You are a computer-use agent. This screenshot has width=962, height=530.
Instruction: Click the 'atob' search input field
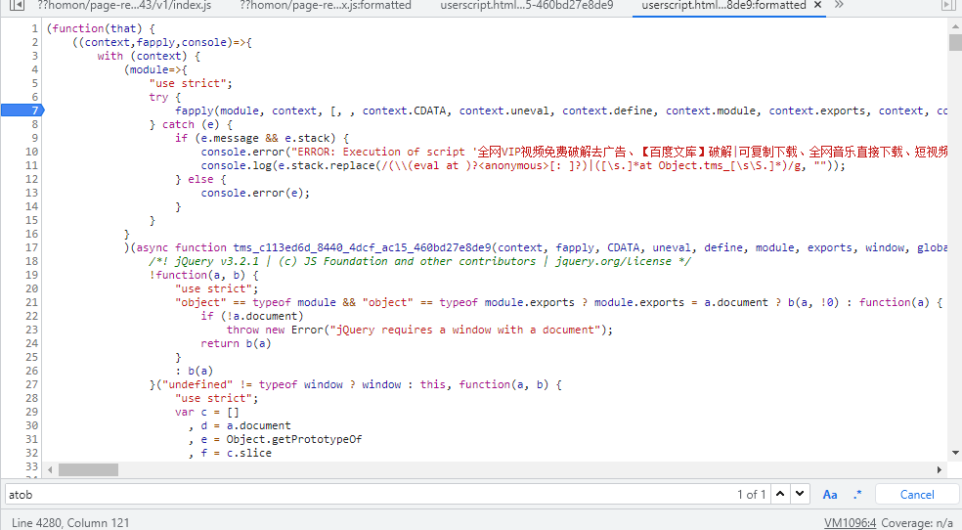pos(362,494)
